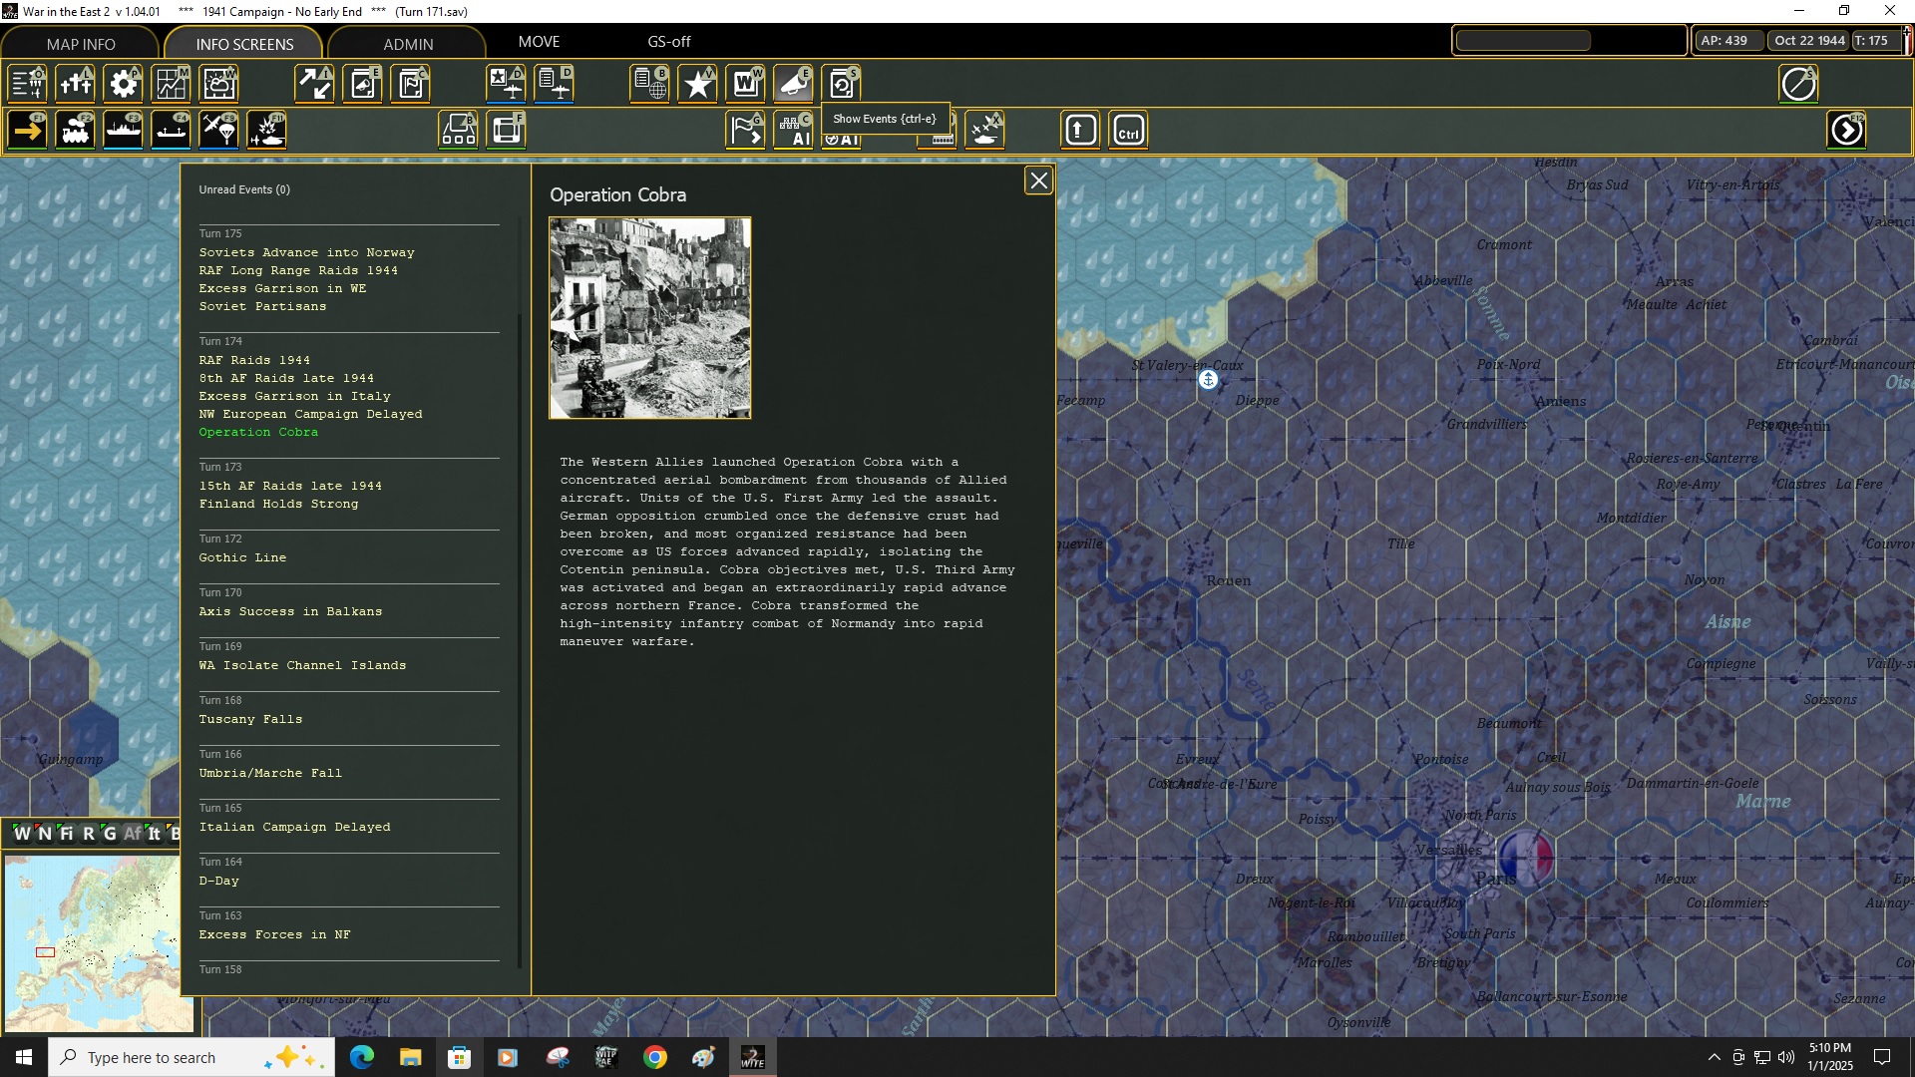
Task: Open the weather screen icon (W)
Action: [x=219, y=84]
